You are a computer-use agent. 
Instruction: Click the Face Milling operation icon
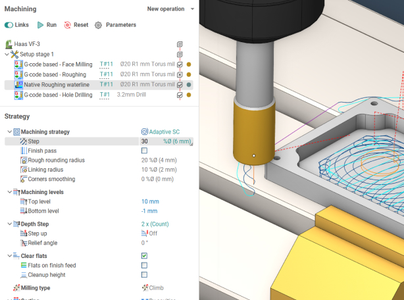pyautogui.click(x=18, y=64)
